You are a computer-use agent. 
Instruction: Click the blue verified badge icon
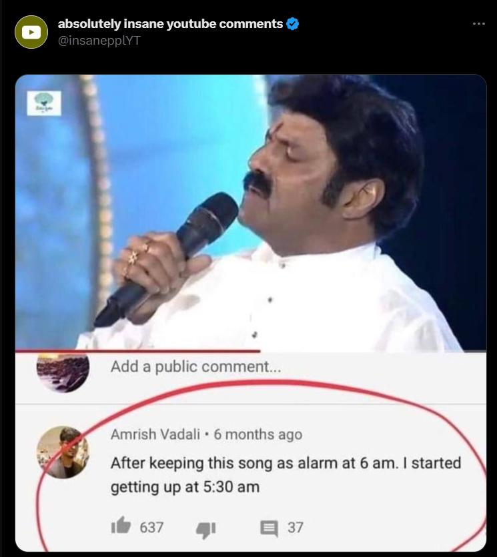click(x=292, y=24)
